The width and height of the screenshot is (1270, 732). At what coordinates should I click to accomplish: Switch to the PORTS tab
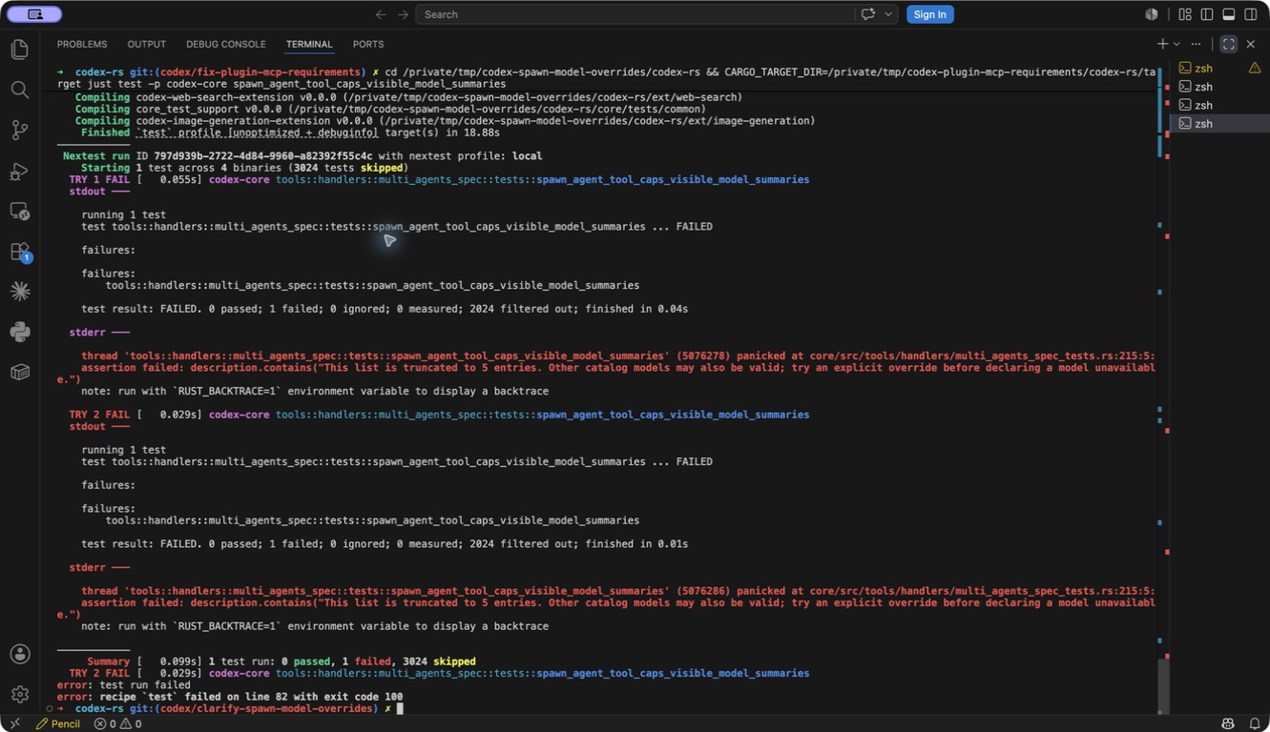point(368,44)
